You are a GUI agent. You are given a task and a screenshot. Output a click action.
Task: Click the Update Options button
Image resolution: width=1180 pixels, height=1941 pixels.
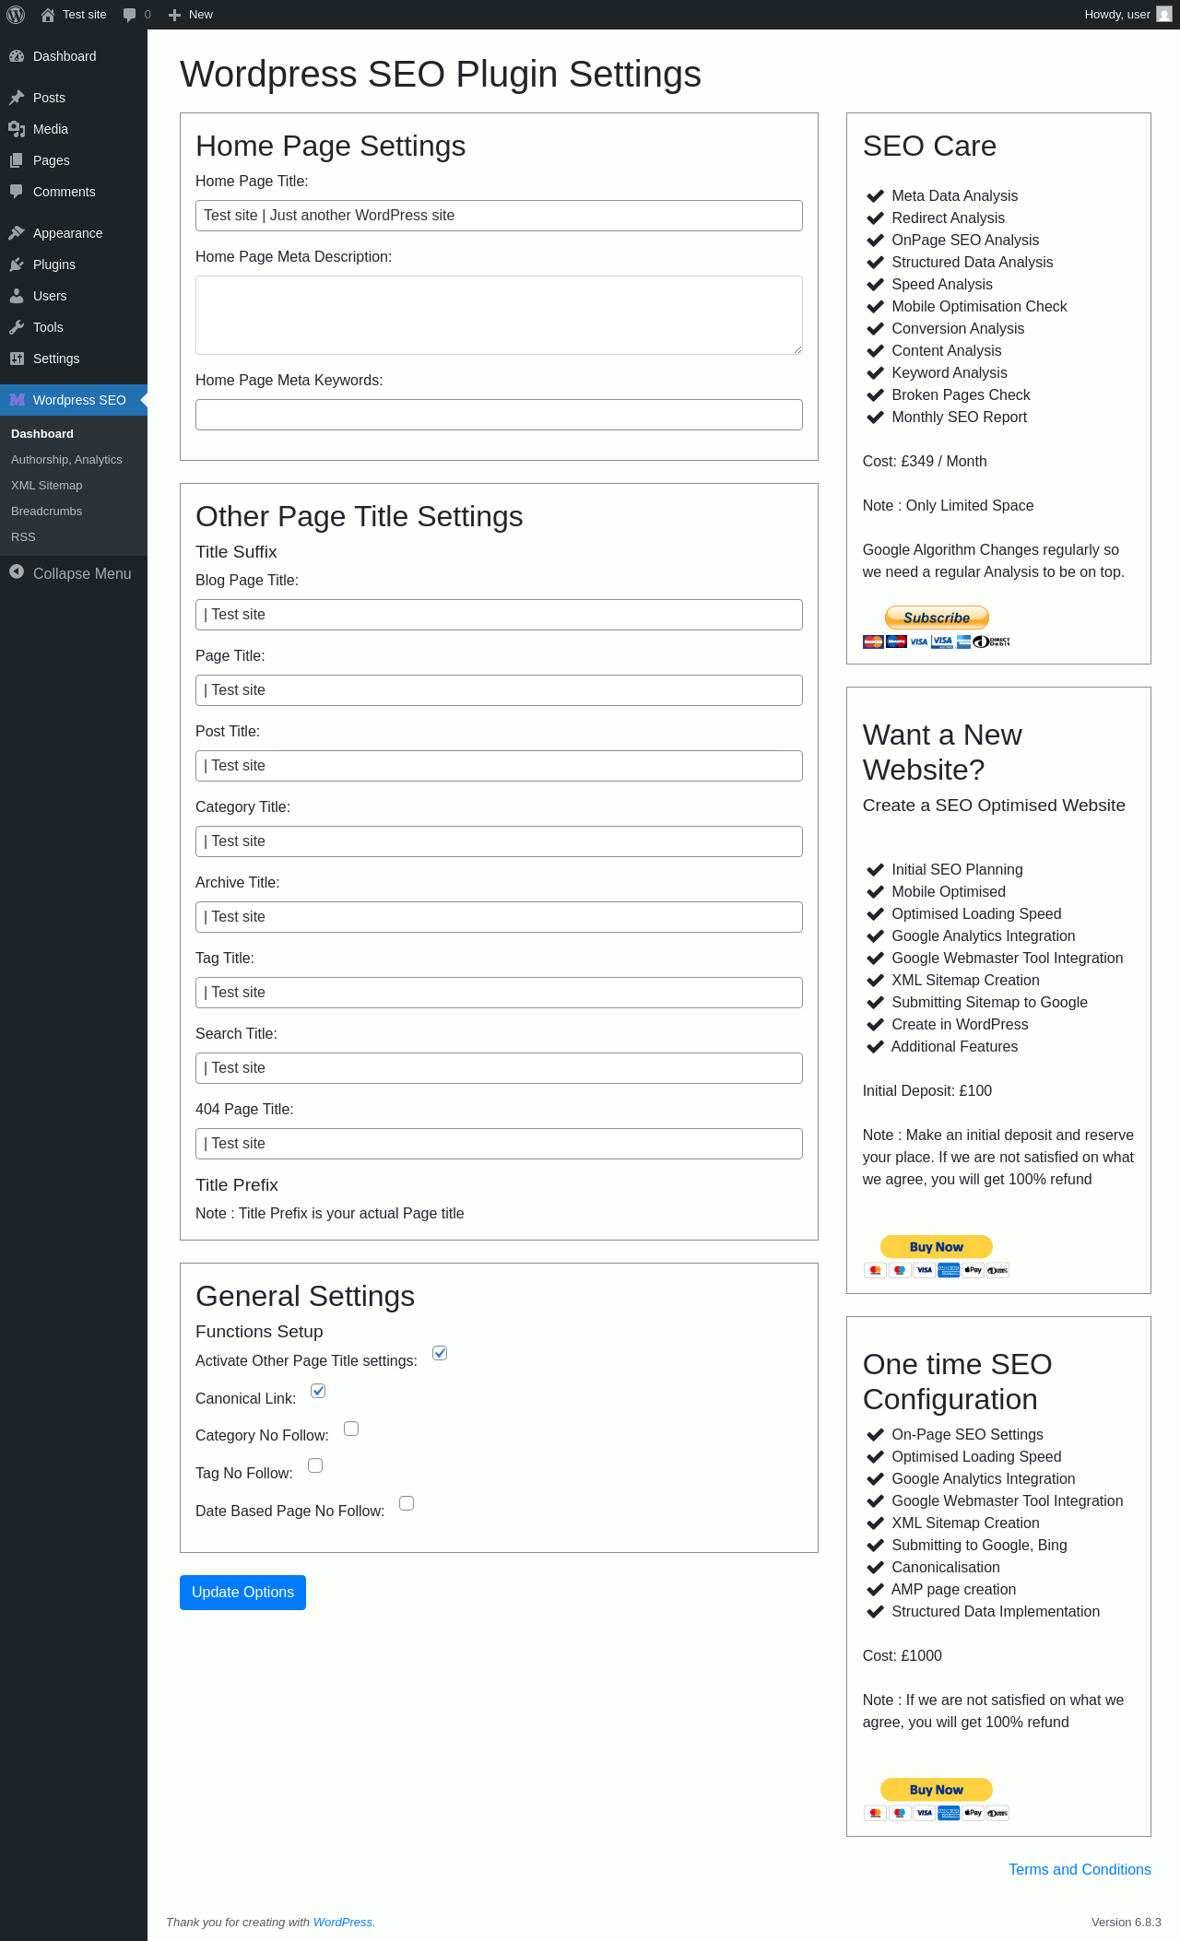pyautogui.click(x=242, y=1593)
